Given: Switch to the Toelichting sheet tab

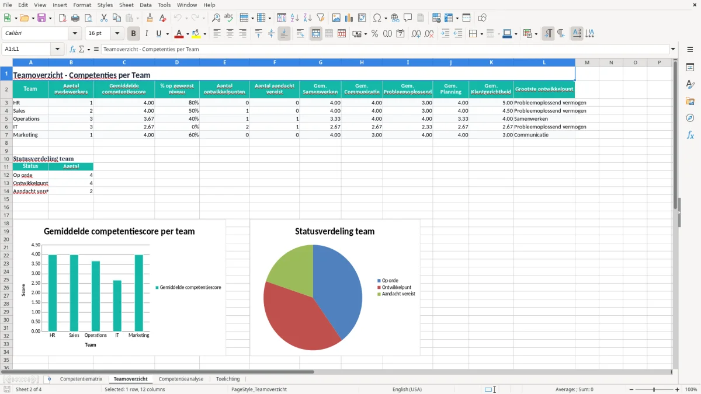Looking at the screenshot, I should pyautogui.click(x=228, y=379).
